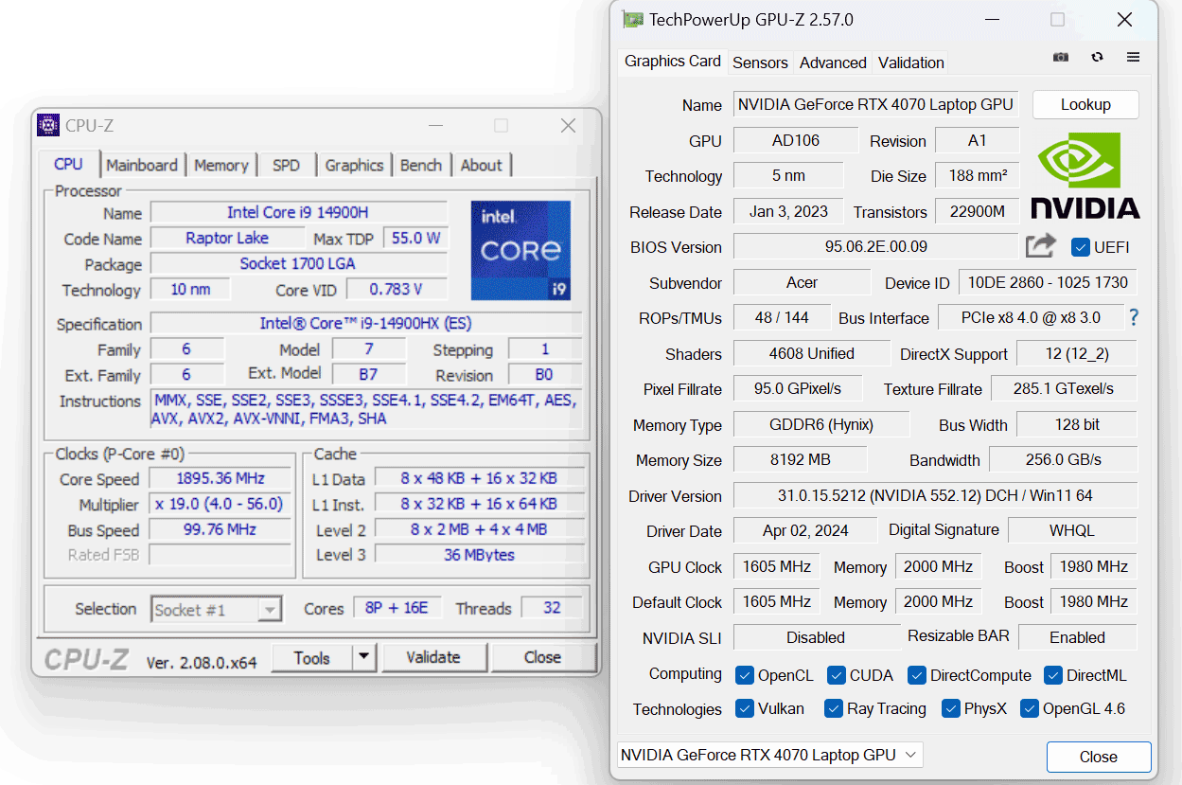Click the Package value Socket 1700 LGA
The height and width of the screenshot is (785, 1182).
point(297,263)
